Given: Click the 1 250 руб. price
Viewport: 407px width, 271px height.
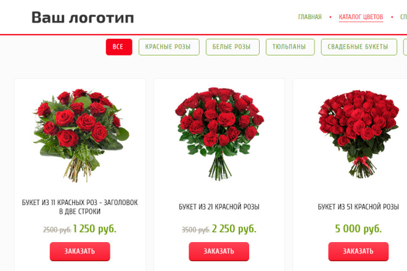Looking at the screenshot, I should click(95, 229).
